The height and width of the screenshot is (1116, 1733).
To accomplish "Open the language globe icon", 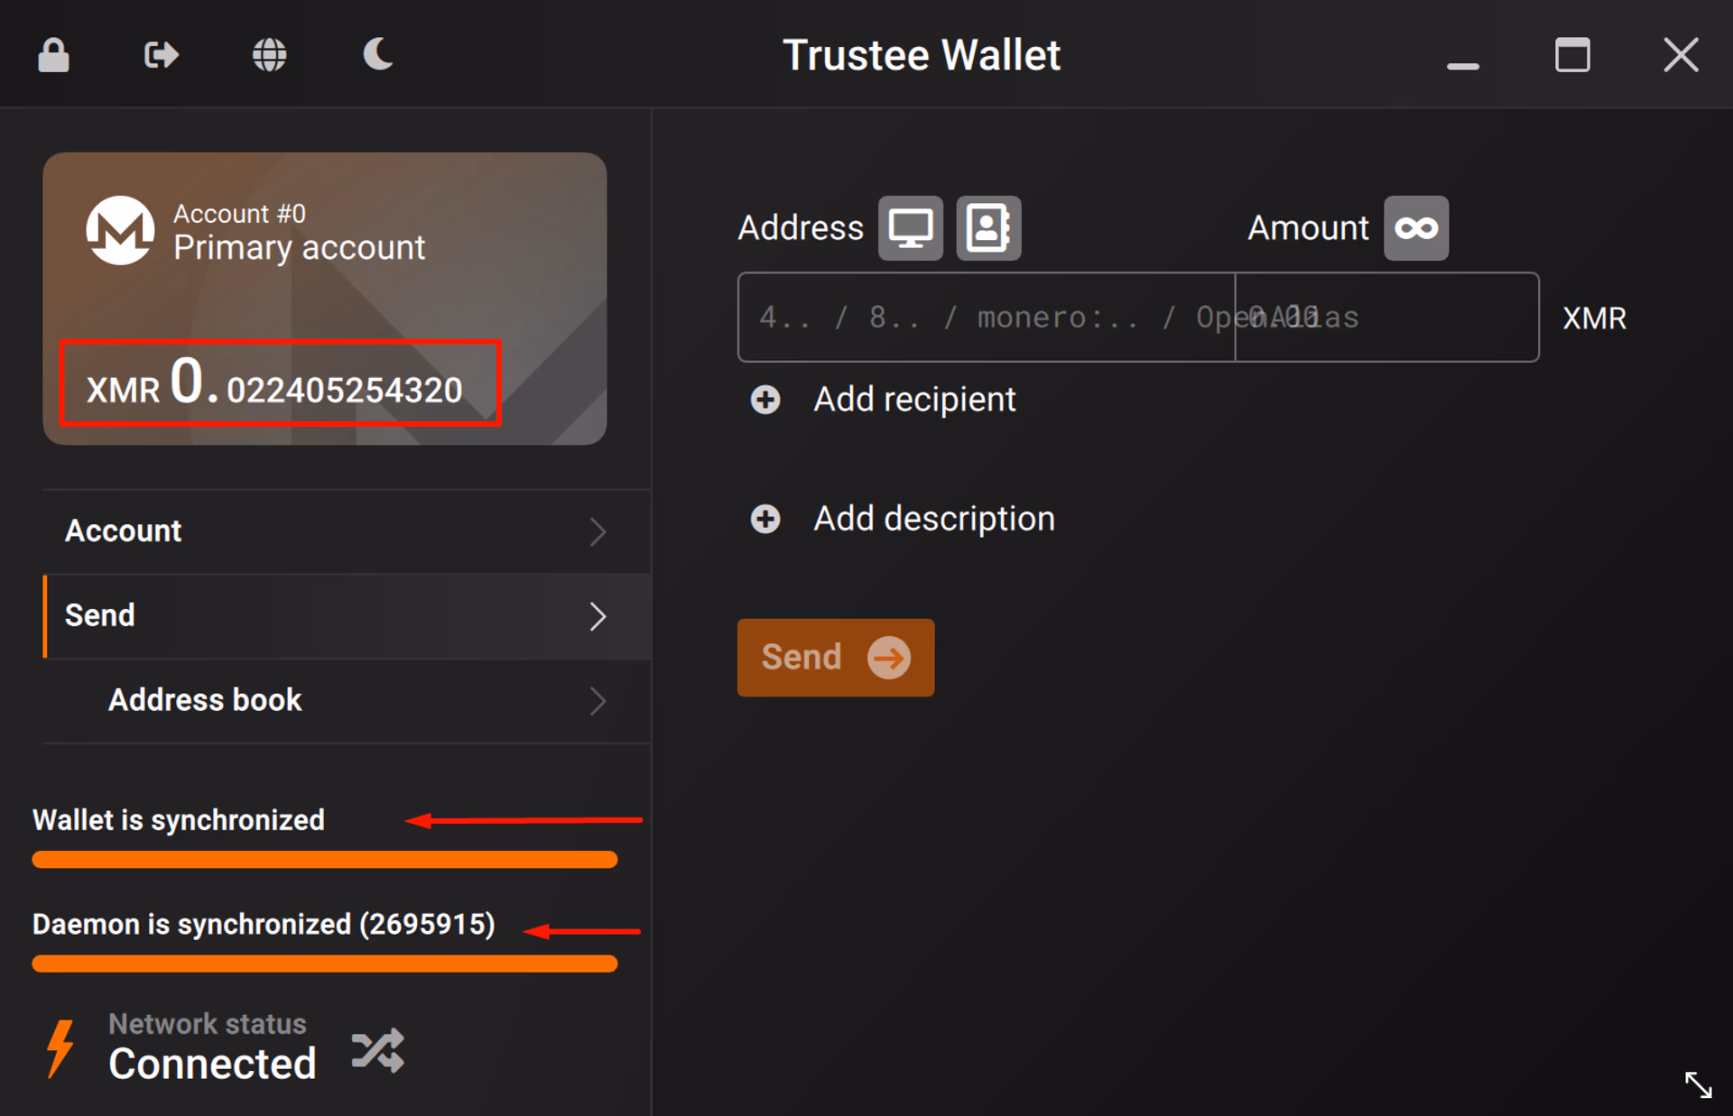I will 269,55.
